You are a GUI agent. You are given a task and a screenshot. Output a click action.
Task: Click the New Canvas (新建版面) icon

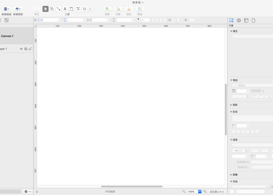pos(7,9)
